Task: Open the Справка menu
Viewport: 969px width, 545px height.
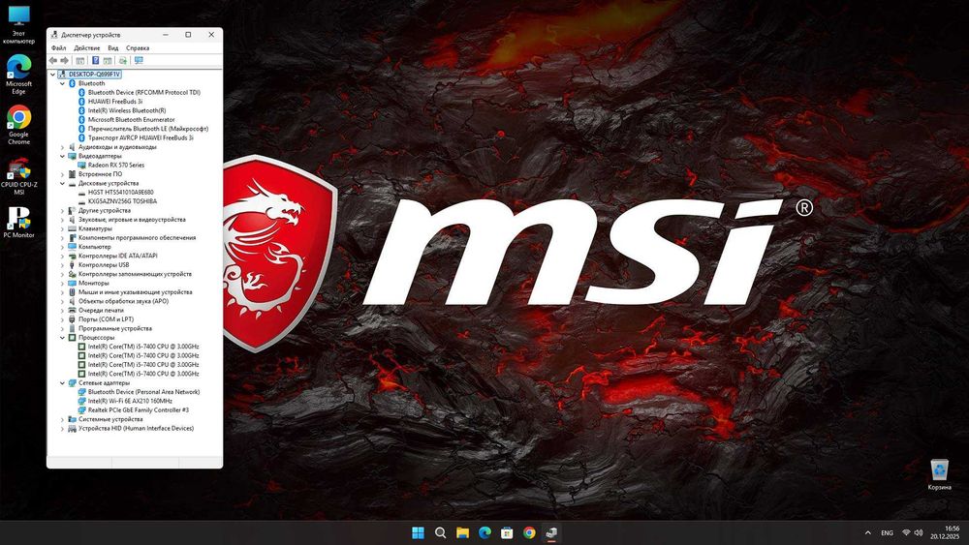Action: point(138,47)
